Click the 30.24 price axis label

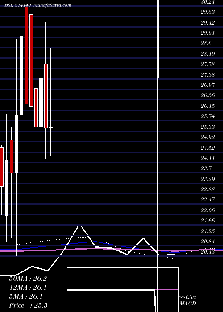point(207,2)
